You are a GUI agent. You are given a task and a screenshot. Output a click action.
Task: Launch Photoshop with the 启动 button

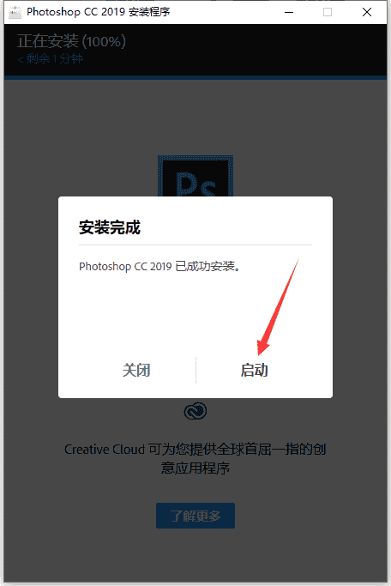[x=255, y=370]
